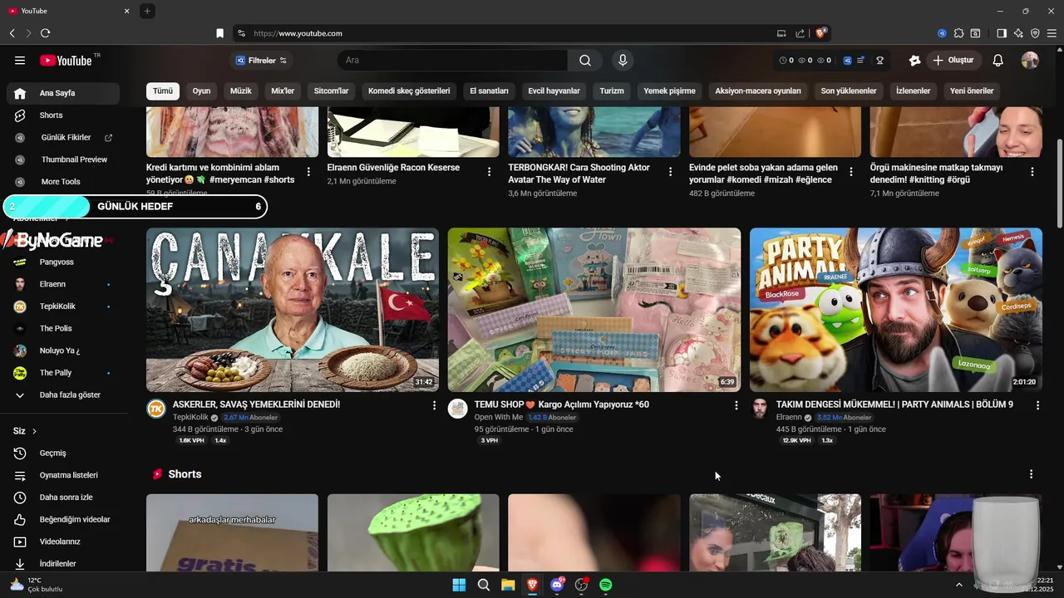
Task: Select the Komedi skeç gösterileri chip
Action: [x=409, y=91]
